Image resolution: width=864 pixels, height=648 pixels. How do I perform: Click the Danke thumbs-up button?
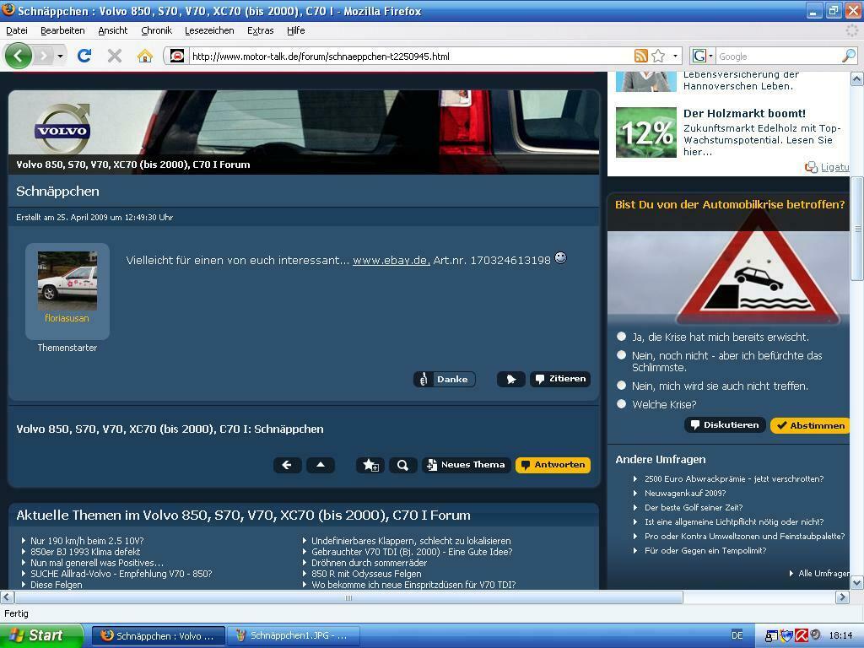pos(444,379)
